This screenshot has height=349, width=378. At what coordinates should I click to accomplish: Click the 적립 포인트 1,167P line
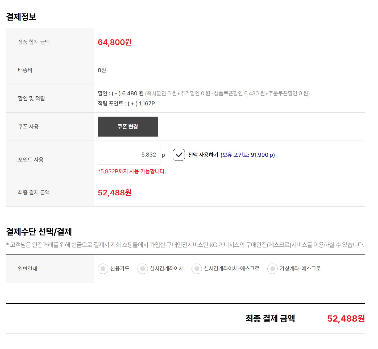pos(126,104)
